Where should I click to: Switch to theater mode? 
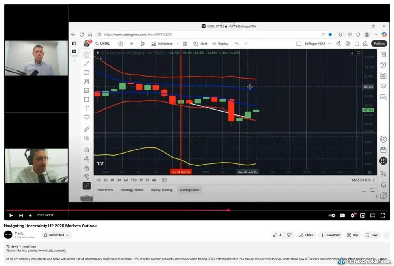pyautogui.click(x=373, y=215)
